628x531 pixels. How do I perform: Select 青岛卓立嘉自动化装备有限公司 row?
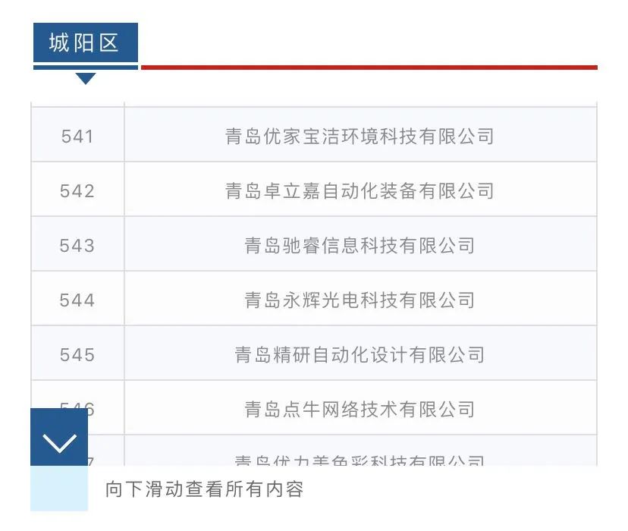coord(360,191)
